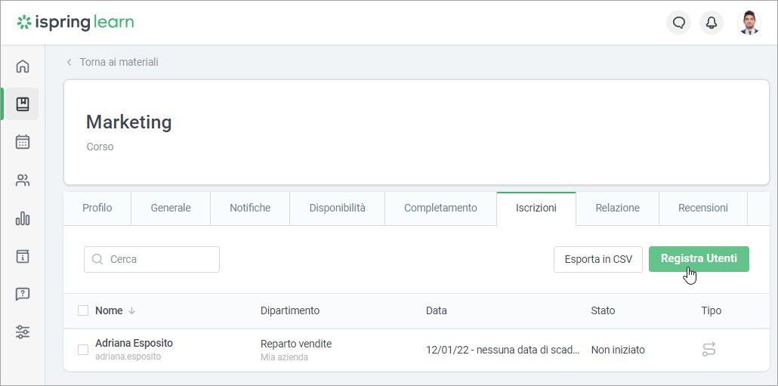778x386 pixels.
Task: Open the notifications bell icon
Action: (x=711, y=23)
